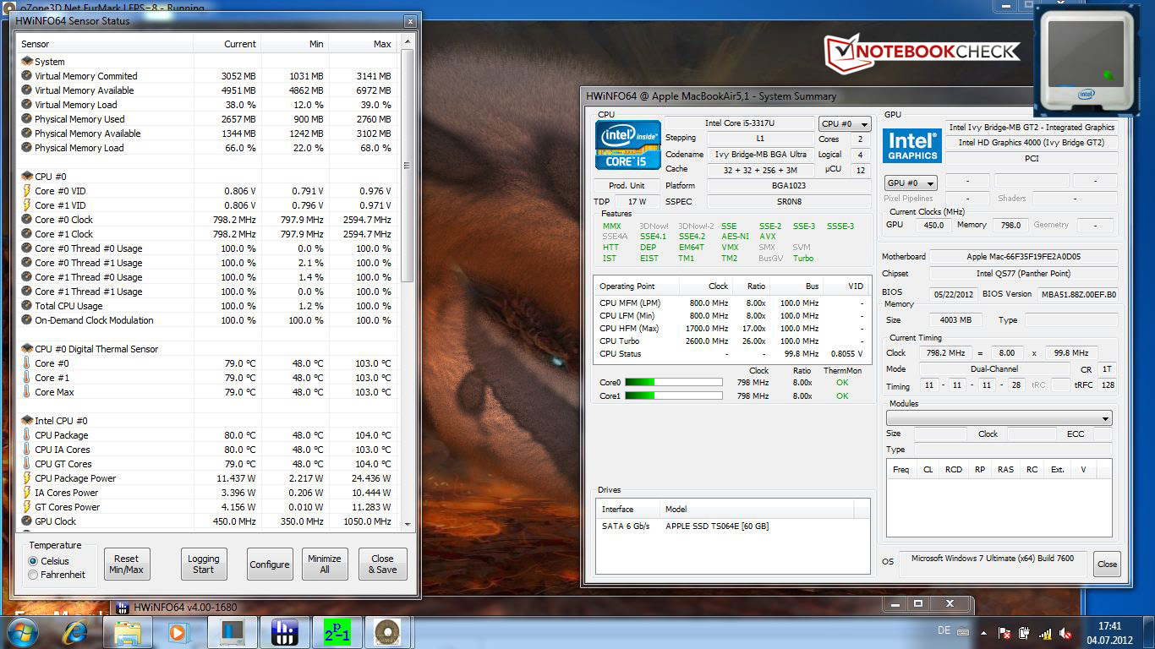The width and height of the screenshot is (1155, 649).
Task: Click the On-Demand Clock Modulation row icon
Action: click(x=27, y=320)
